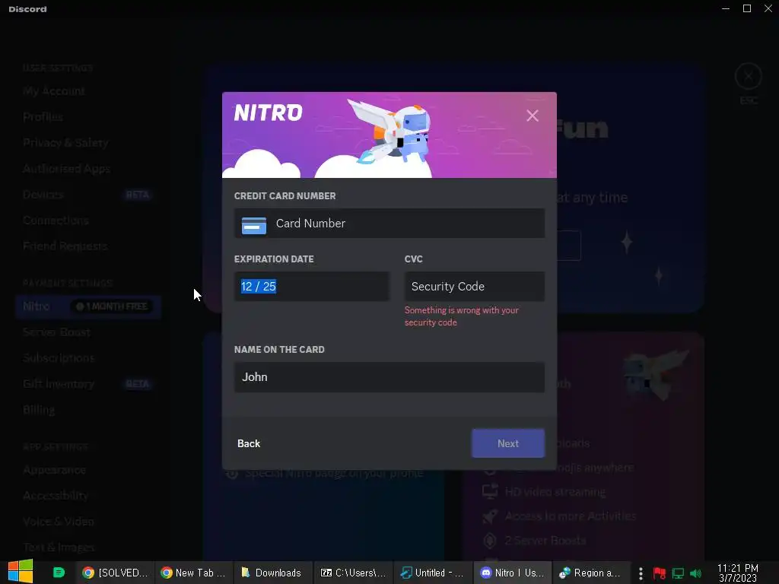Edit the Name on the Card field
Screen dimensions: 779x584
click(389, 377)
